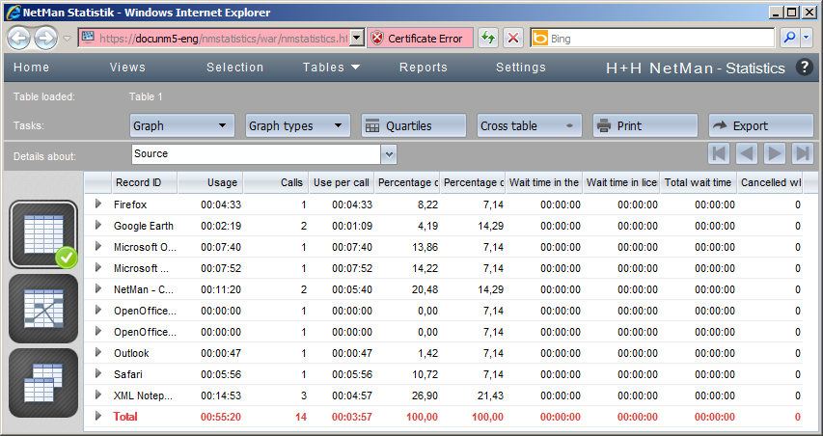Open the Tables menu
Viewport: 823px width, 436px height.
click(331, 68)
